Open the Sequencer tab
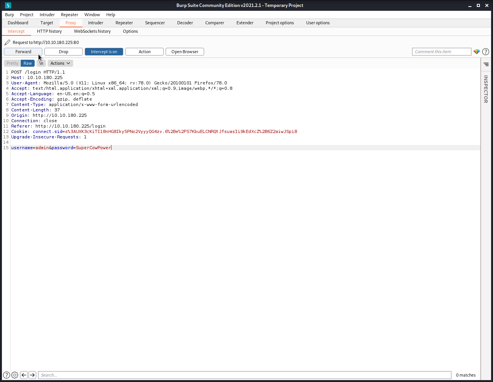The width and height of the screenshot is (493, 382). click(155, 23)
